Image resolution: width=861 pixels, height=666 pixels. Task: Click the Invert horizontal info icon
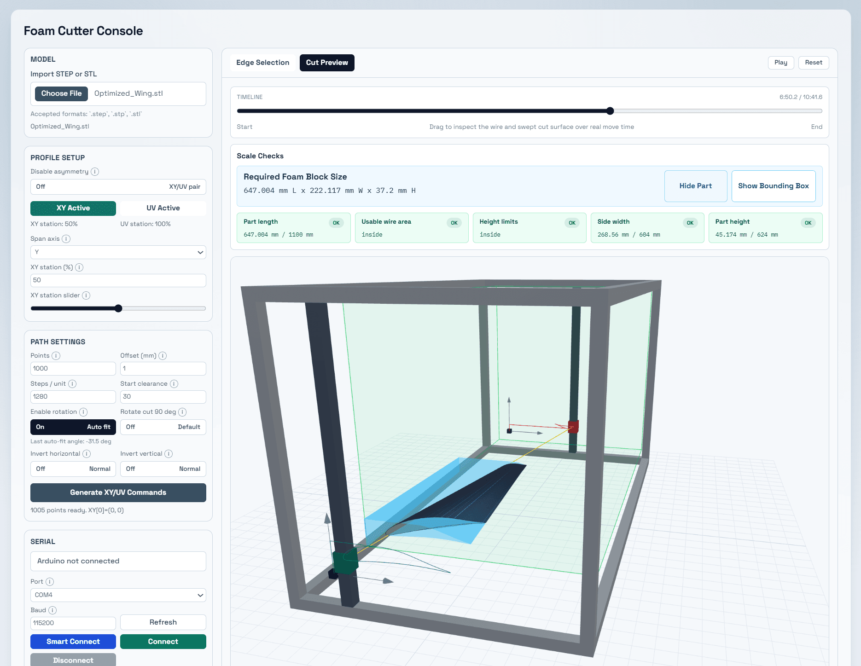point(87,453)
